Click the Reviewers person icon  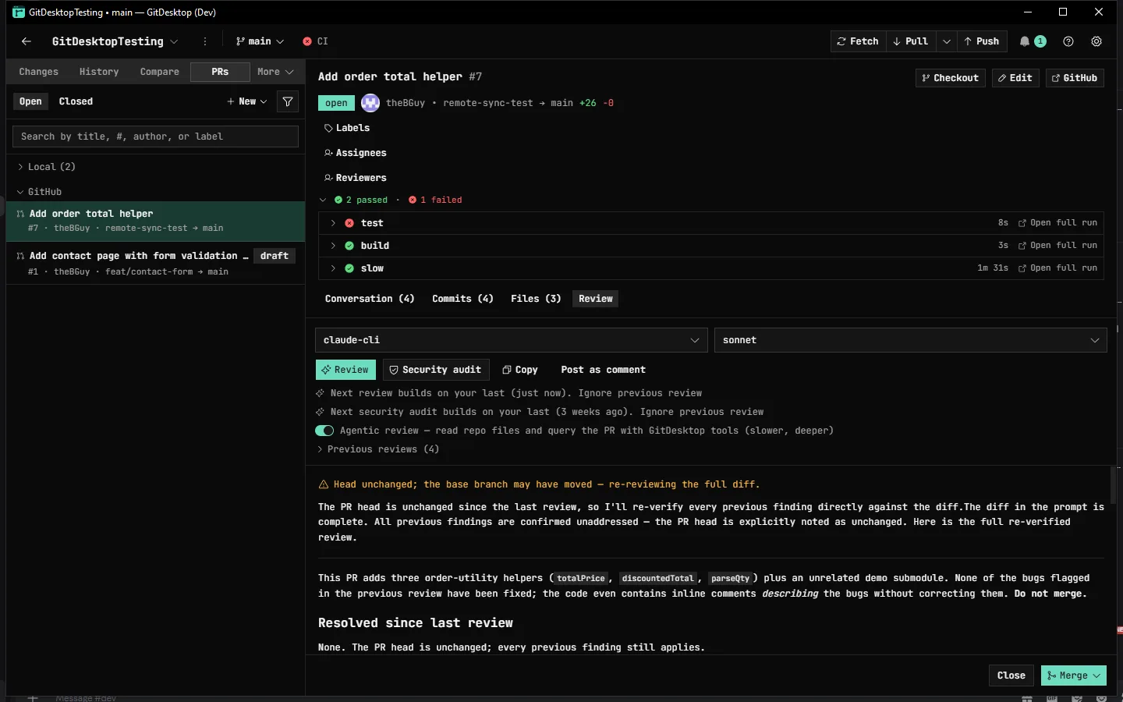point(328,178)
